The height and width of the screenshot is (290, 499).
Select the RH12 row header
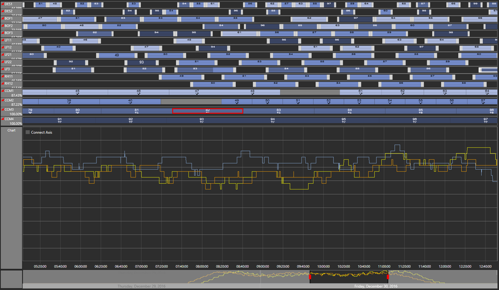click(x=11, y=84)
